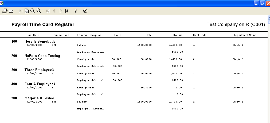
Task: Fit the whole page in view
Action: 26,11
